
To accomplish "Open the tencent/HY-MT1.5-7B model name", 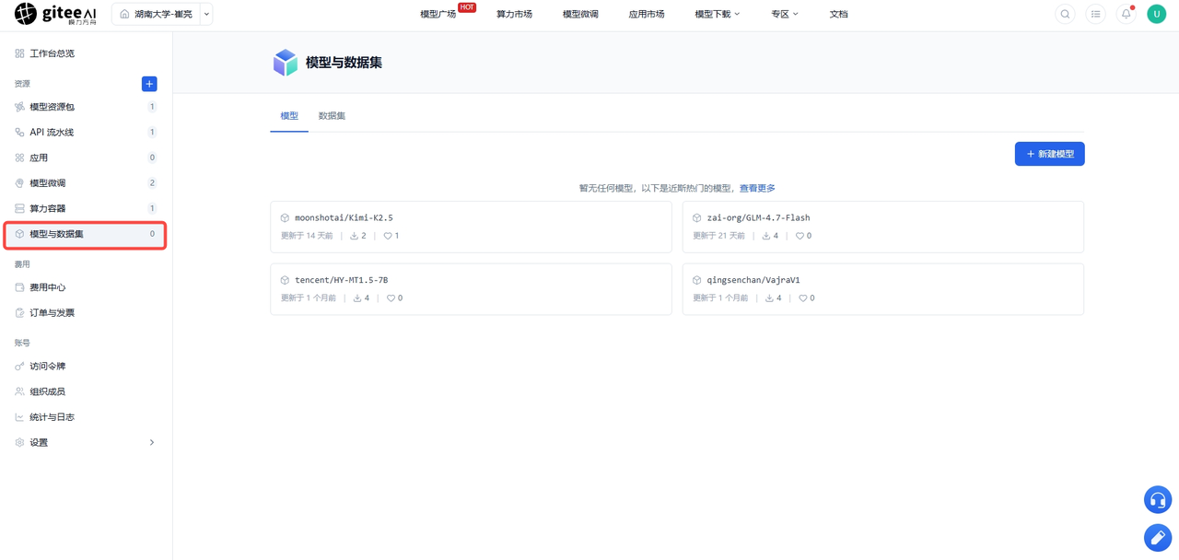I will click(341, 280).
